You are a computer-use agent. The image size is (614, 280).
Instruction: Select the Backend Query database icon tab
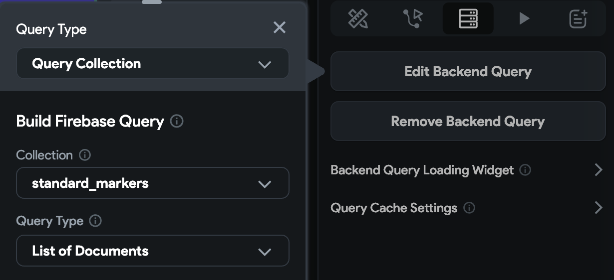click(468, 19)
